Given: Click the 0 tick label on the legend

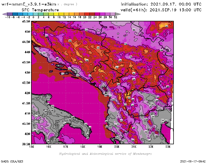Looking at the screenshot, I should 33,17.
